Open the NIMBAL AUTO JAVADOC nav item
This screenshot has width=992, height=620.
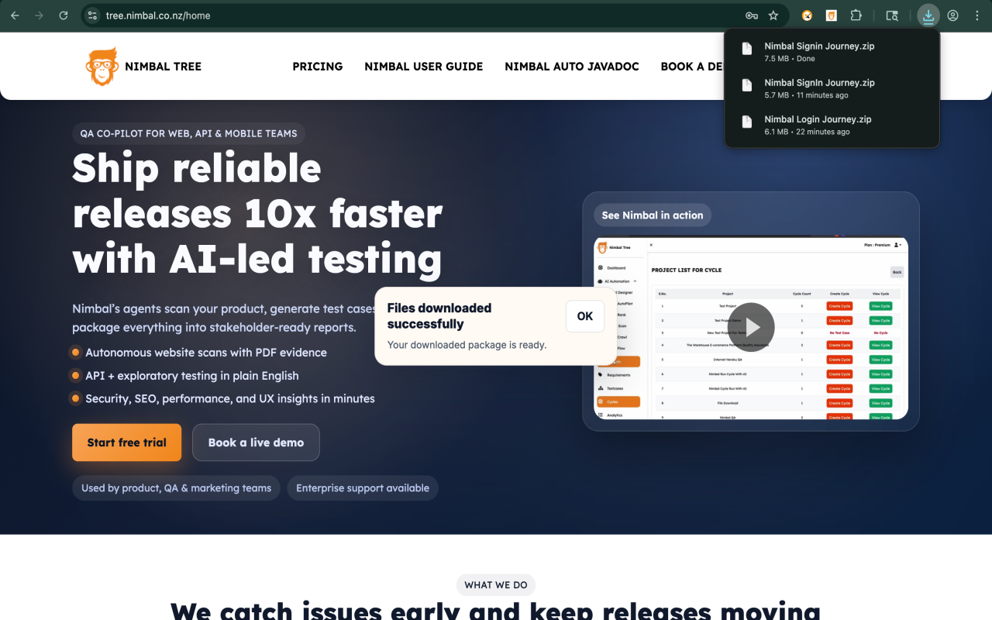click(572, 67)
